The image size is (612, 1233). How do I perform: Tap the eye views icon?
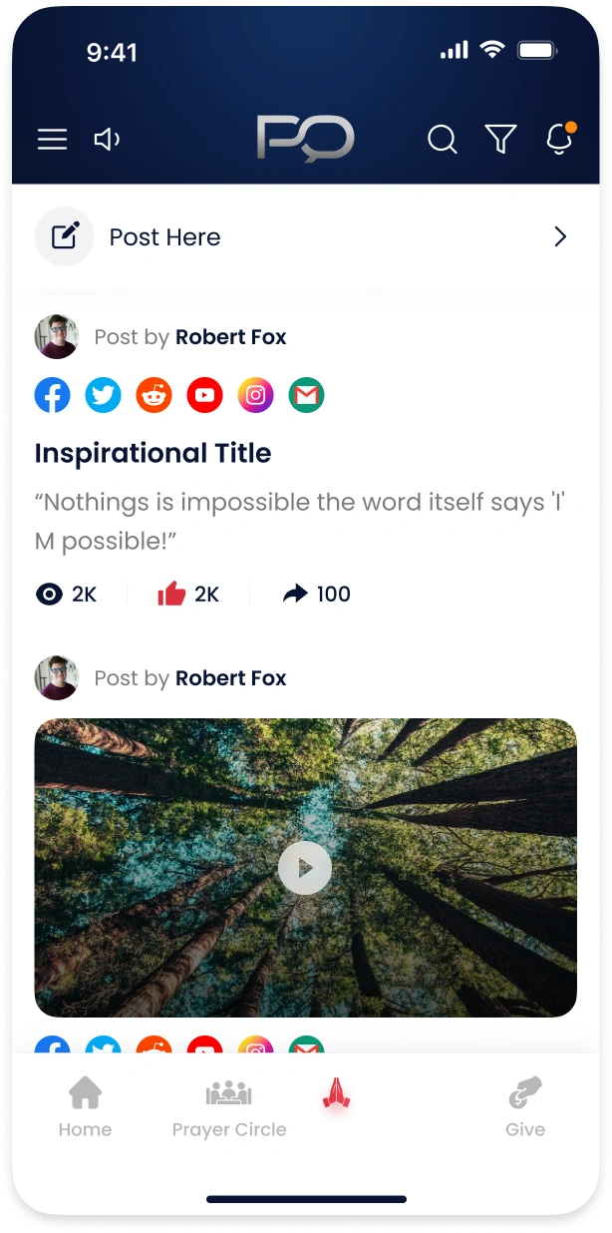click(x=49, y=595)
